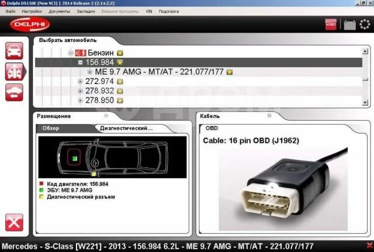Open the Настройки menu
The height and width of the screenshot is (252, 374).
click(x=32, y=12)
